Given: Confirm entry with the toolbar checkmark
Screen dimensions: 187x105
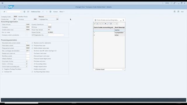Looking at the screenshot, I should pyautogui.click(x=4, y=12).
